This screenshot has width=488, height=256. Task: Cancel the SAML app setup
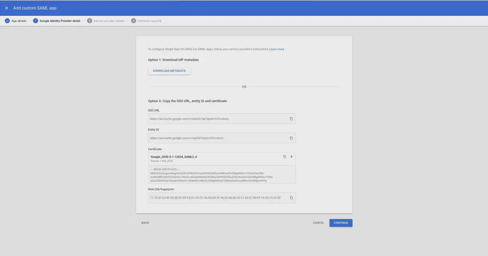click(x=318, y=223)
